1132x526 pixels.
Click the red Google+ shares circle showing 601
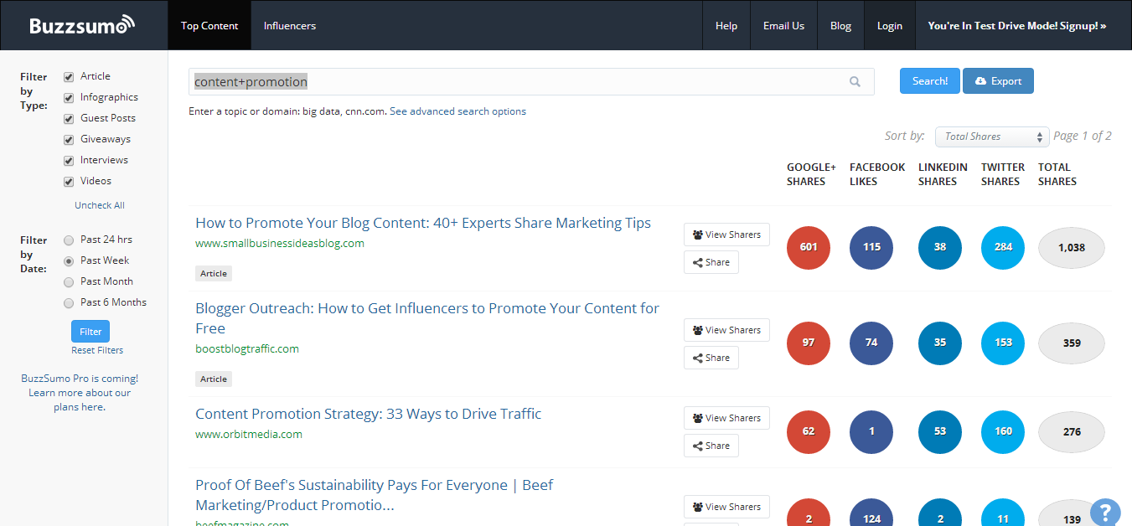click(x=809, y=248)
